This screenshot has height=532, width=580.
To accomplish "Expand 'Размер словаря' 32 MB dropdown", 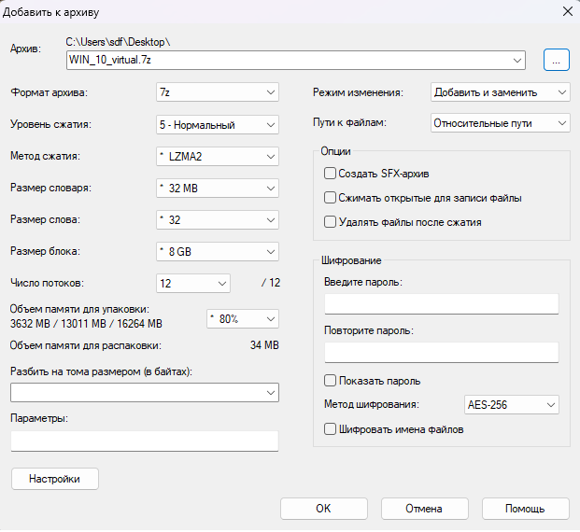I will [x=217, y=189].
